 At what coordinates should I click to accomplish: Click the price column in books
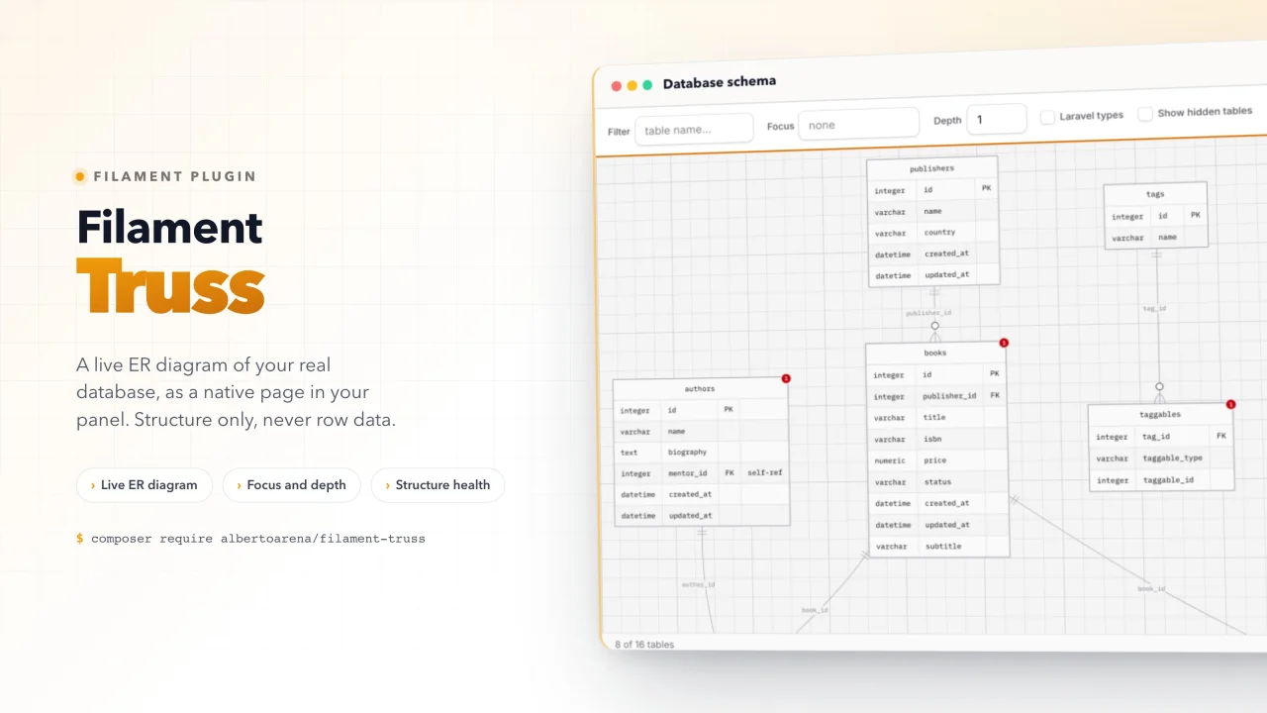(x=937, y=460)
